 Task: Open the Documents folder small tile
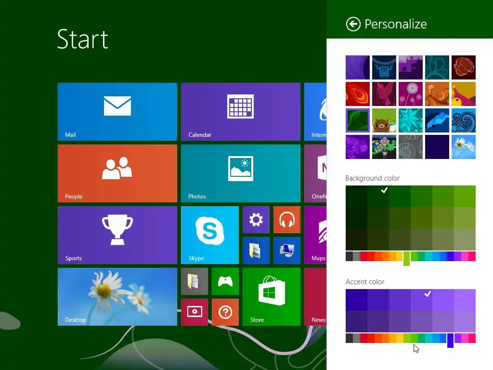coord(195,281)
